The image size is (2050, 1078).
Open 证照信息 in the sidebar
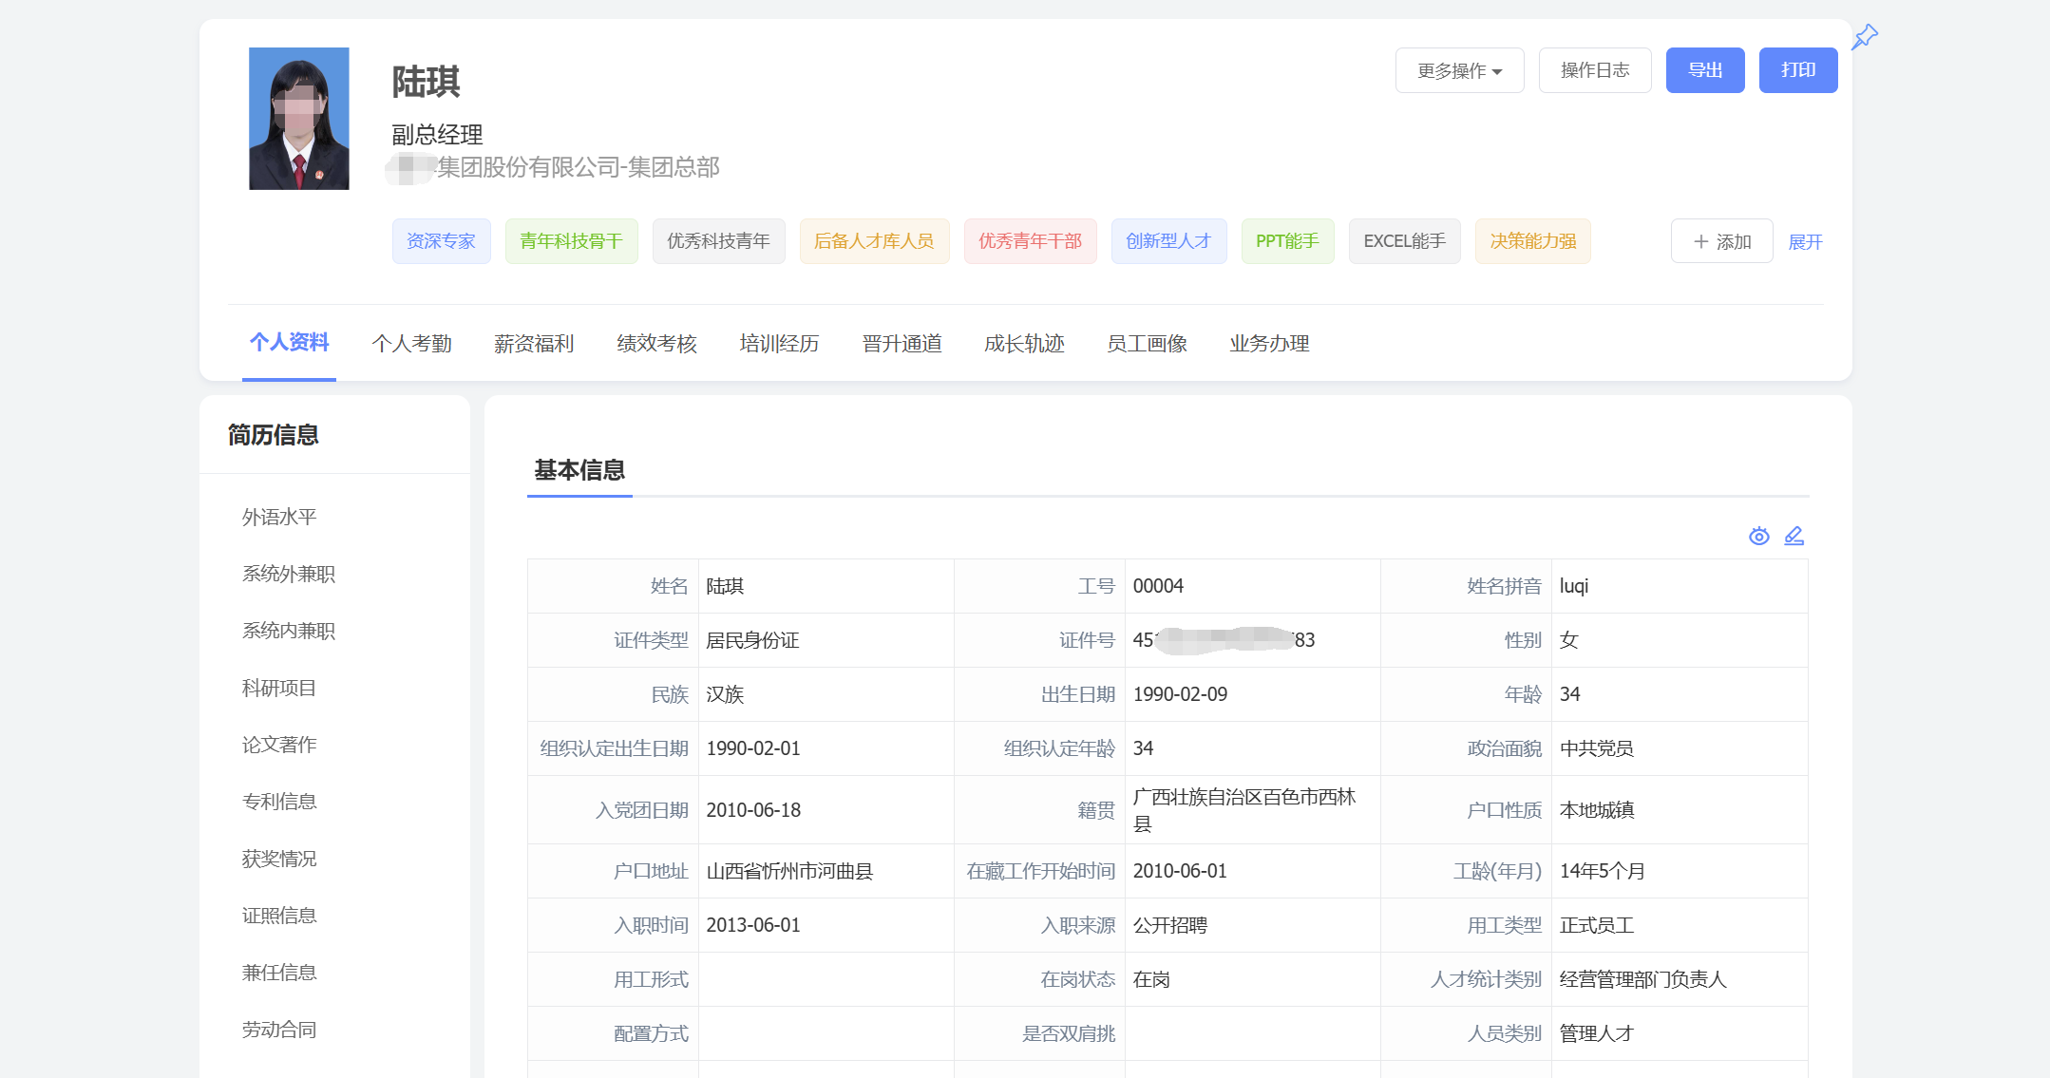(279, 916)
